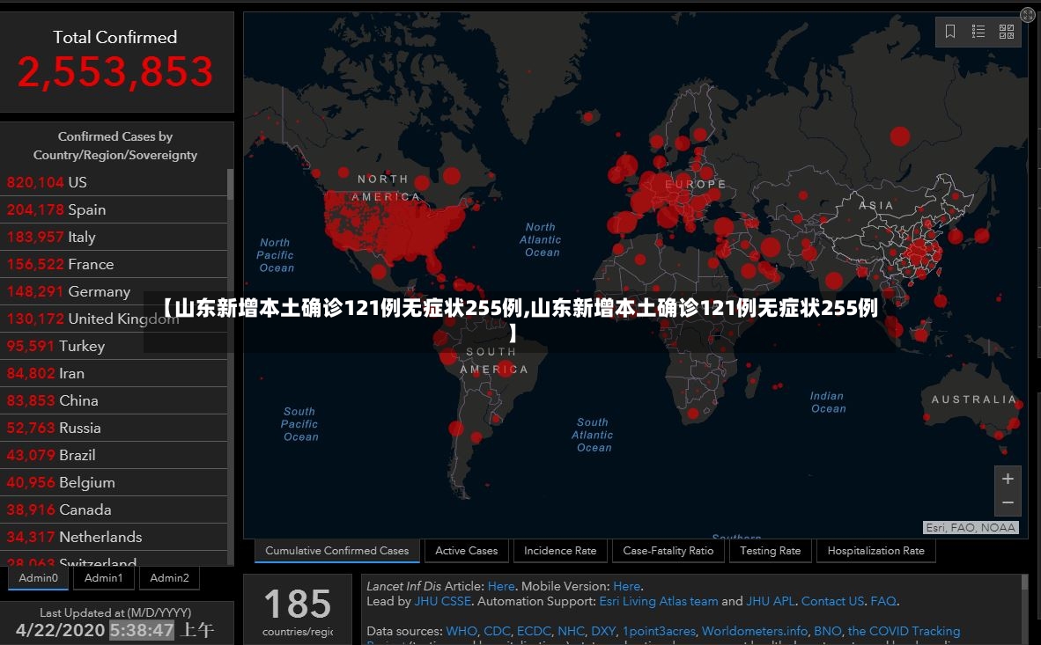Image resolution: width=1041 pixels, height=645 pixels.
Task: Open the Contact US link
Action: coord(832,601)
